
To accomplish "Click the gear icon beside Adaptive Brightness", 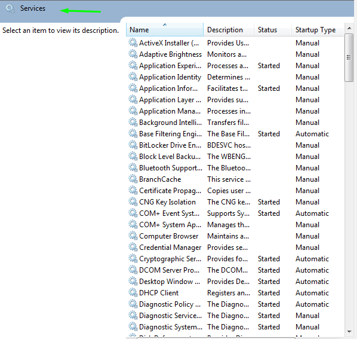I will (133, 54).
